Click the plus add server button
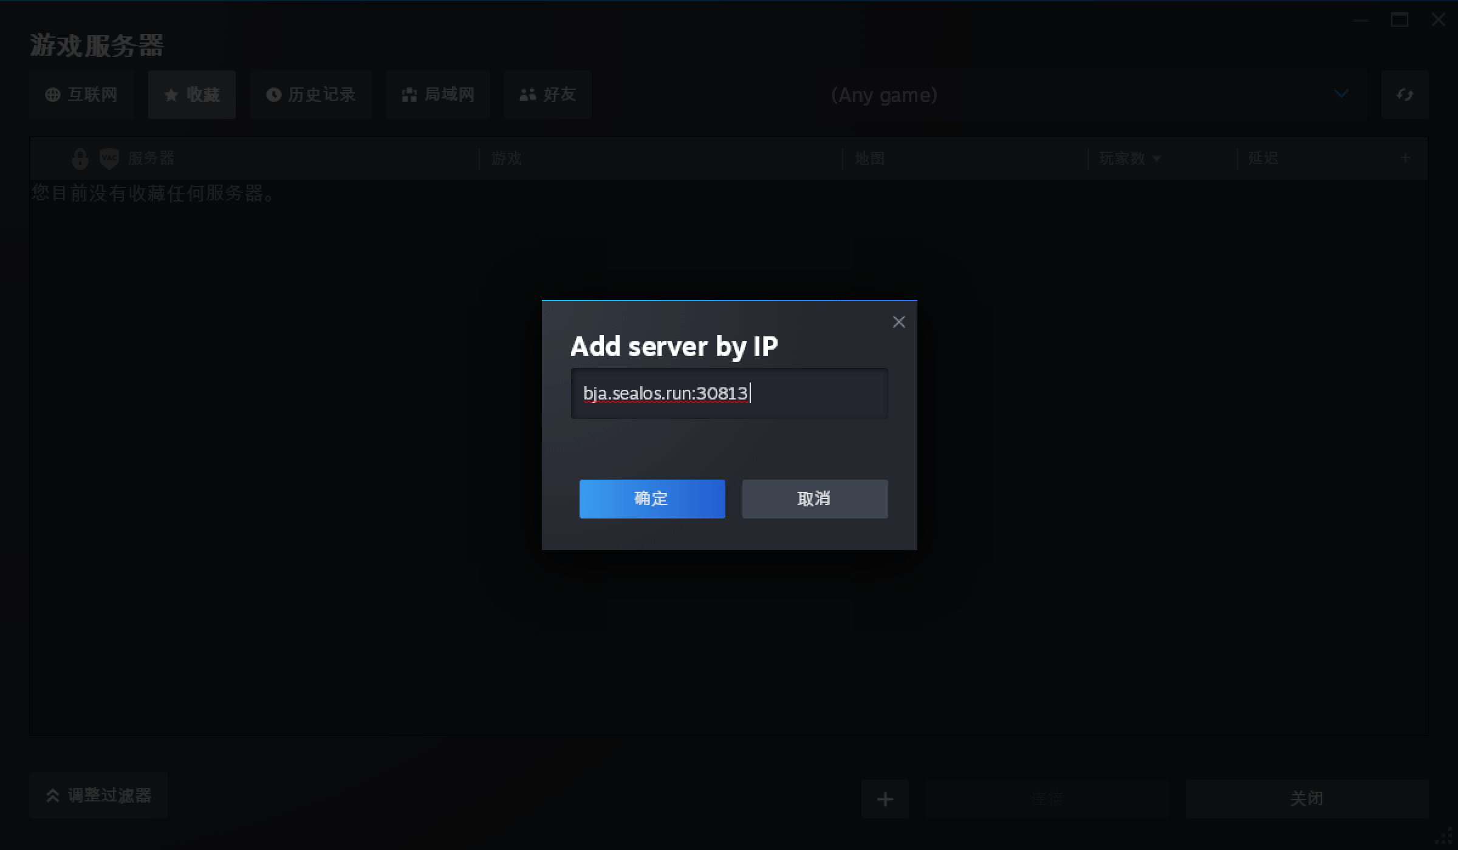Screen dimensions: 1458x850 [x=885, y=799]
